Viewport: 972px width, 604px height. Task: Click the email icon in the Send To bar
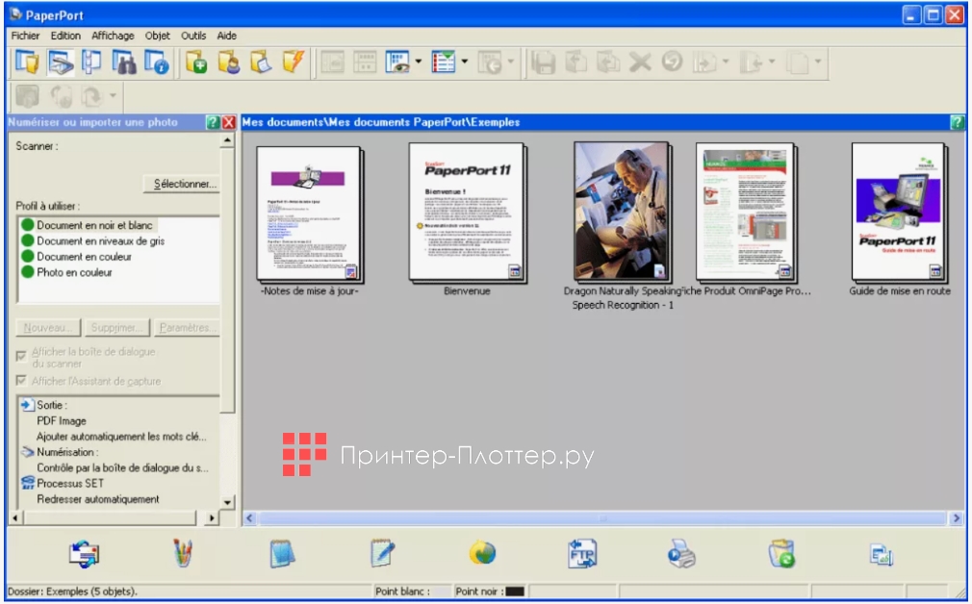point(881,553)
